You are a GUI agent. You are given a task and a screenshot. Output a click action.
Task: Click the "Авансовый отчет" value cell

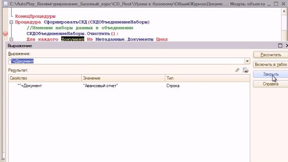click(100, 86)
